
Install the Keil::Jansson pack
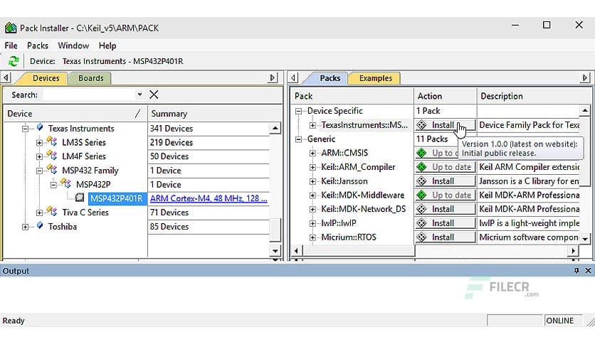[444, 181]
